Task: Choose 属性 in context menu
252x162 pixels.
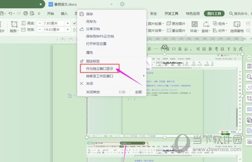Action: tap(112, 53)
